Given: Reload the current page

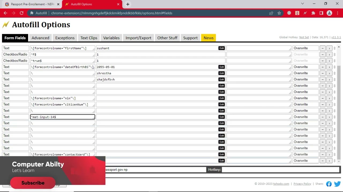Looking at the screenshot, I should pos(21,13).
